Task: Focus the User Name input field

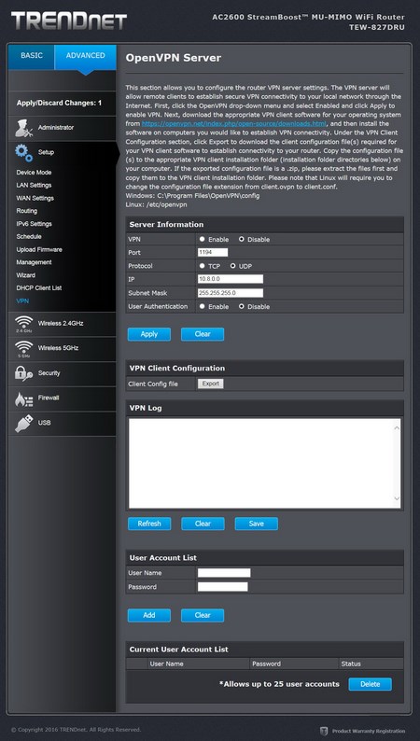Action: pos(224,573)
